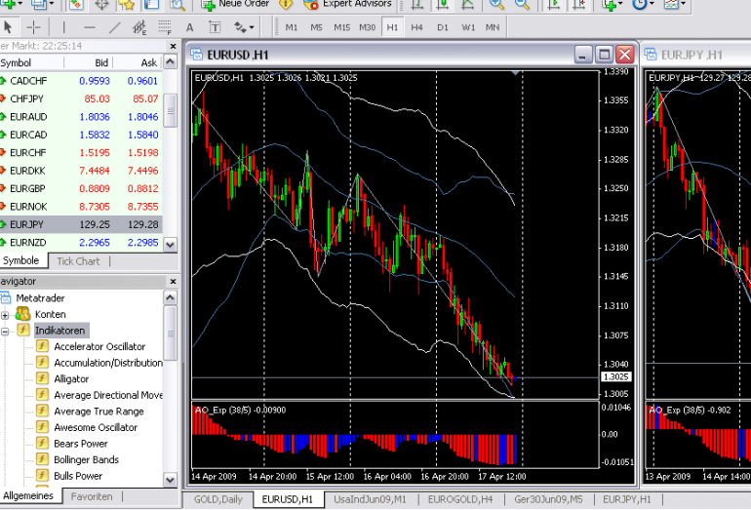Switch timeframe to H4
Viewport: 751px width, 510px height.
click(416, 27)
